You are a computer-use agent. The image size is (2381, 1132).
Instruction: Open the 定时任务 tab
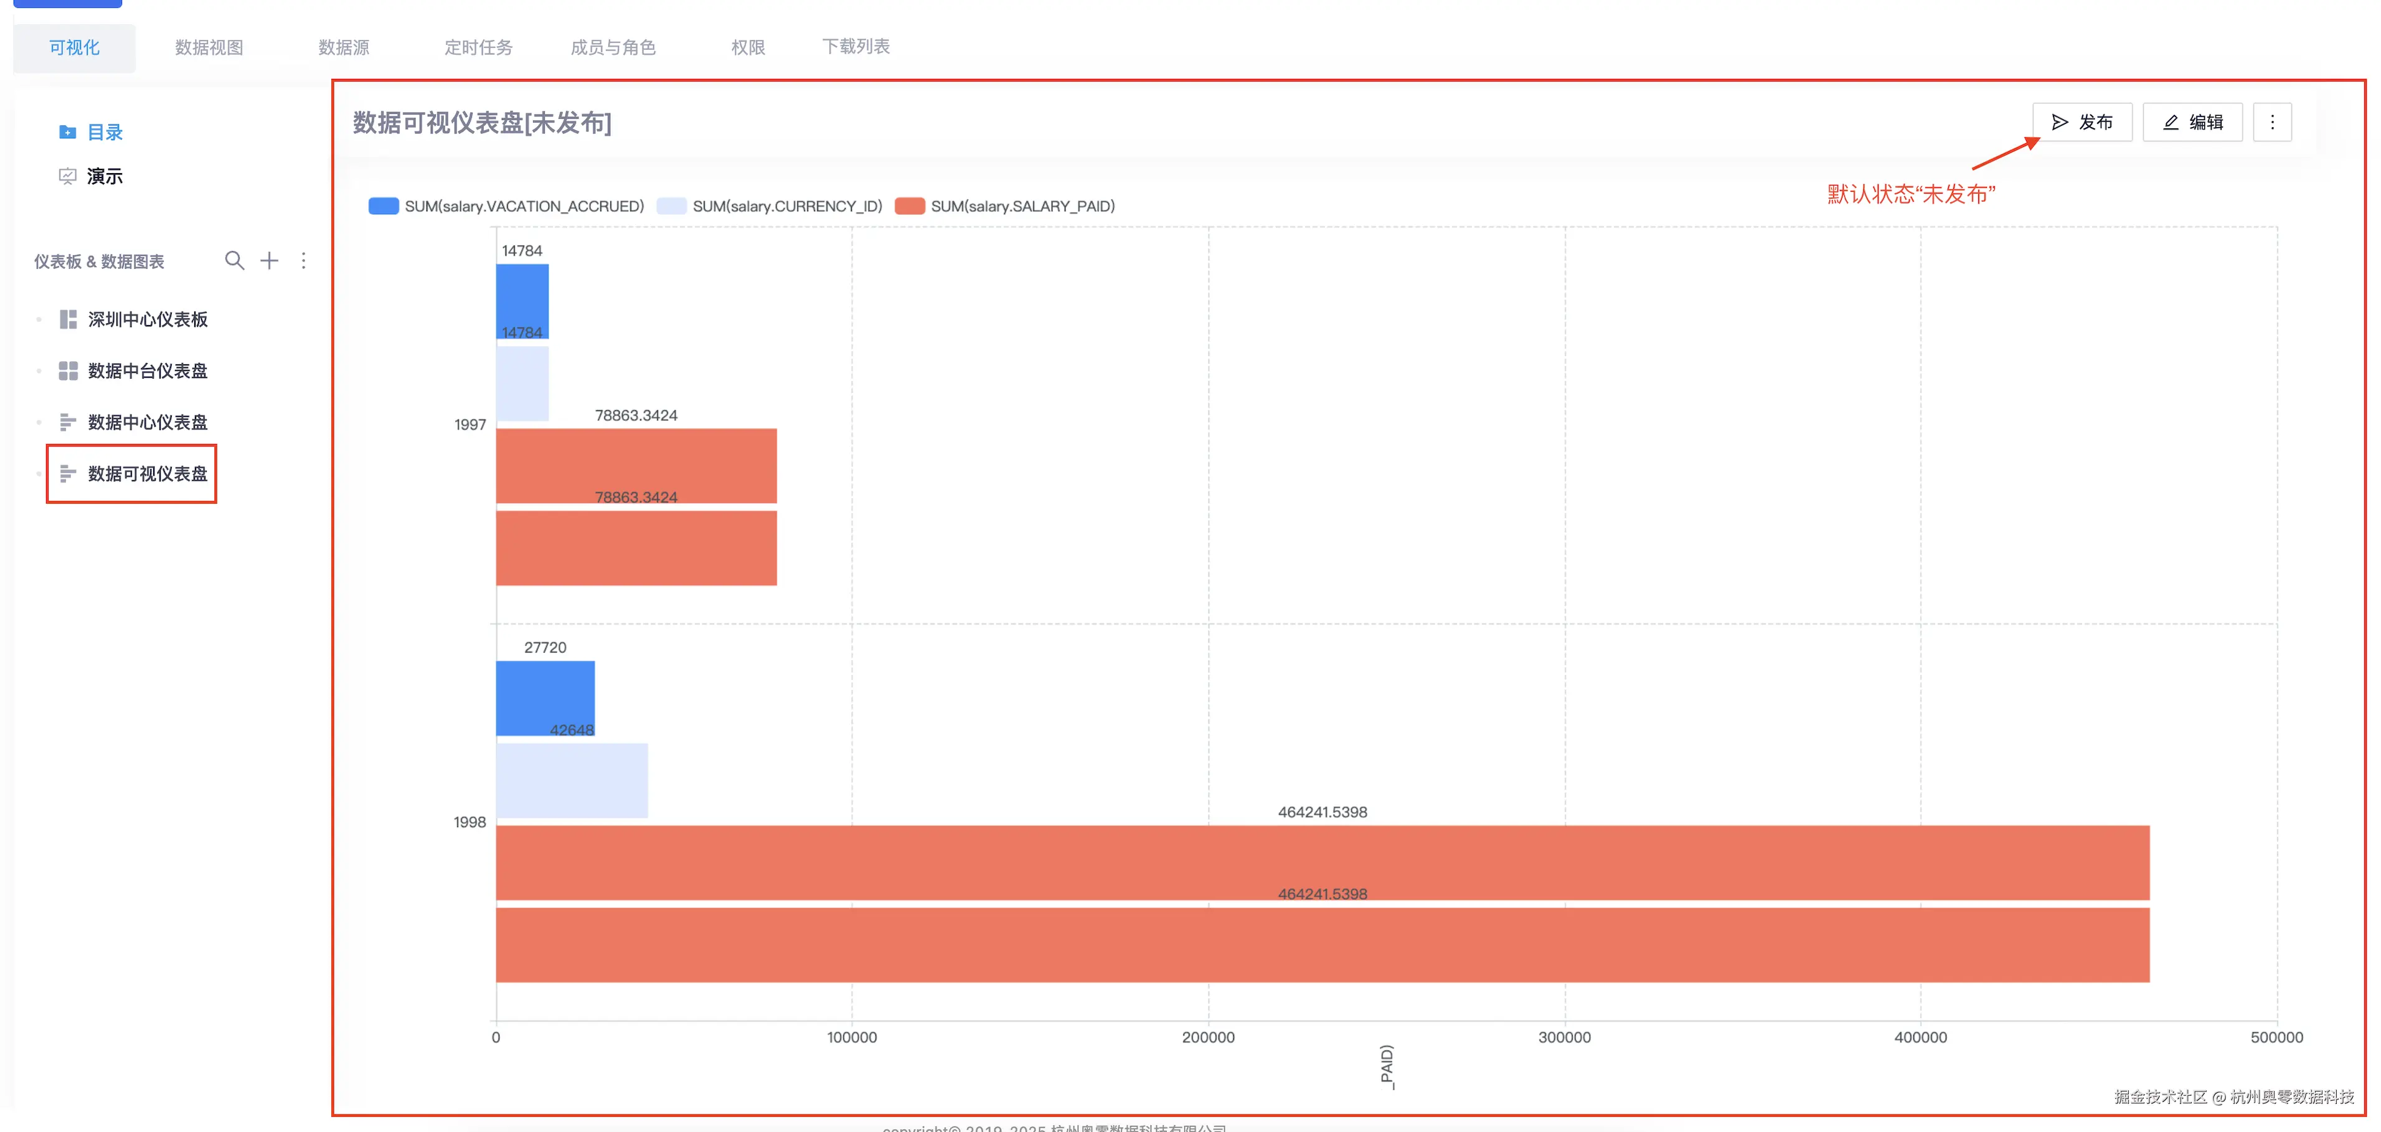478,47
